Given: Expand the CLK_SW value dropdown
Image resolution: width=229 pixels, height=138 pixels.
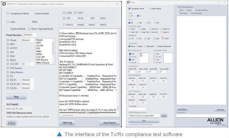Looking at the screenshot, I should pyautogui.click(x=28, y=64).
